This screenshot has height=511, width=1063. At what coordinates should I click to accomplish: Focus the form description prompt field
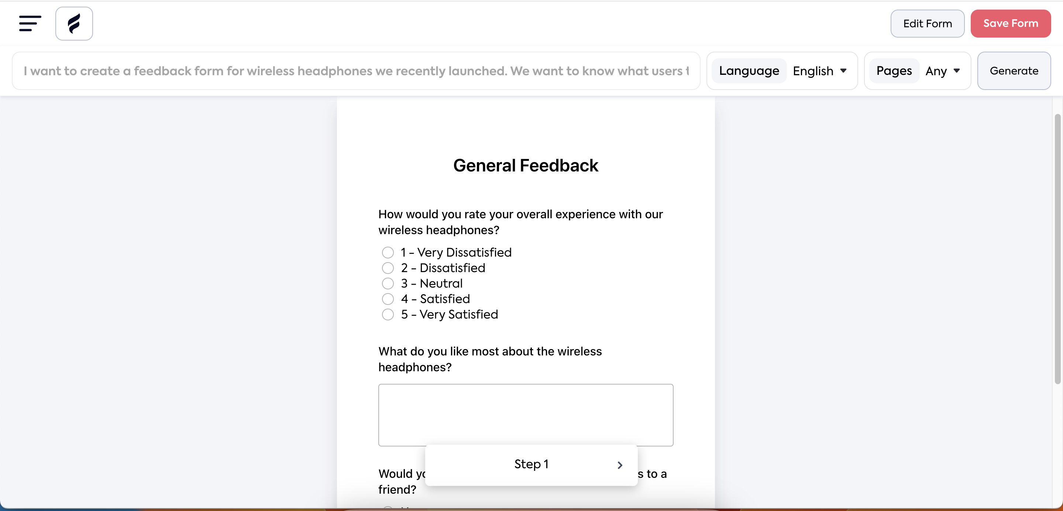(x=356, y=71)
